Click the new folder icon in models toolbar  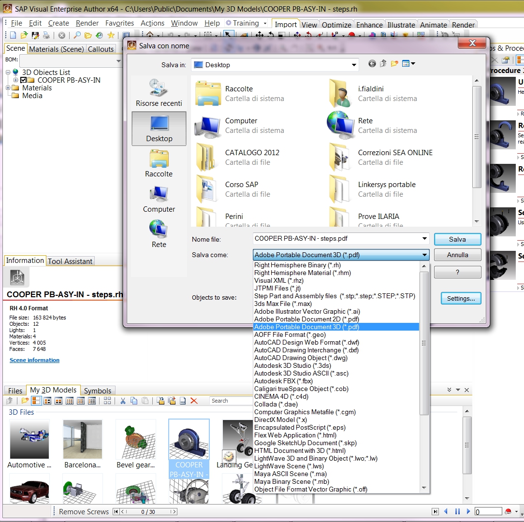[x=25, y=401]
